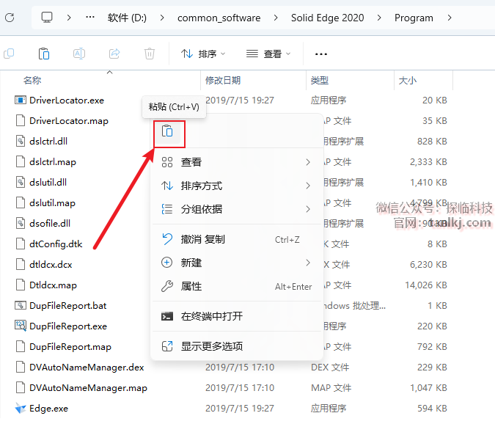Image resolution: width=495 pixels, height=424 pixels.
Task: Choose 撤消 复制 in context menu
Action: click(x=237, y=239)
